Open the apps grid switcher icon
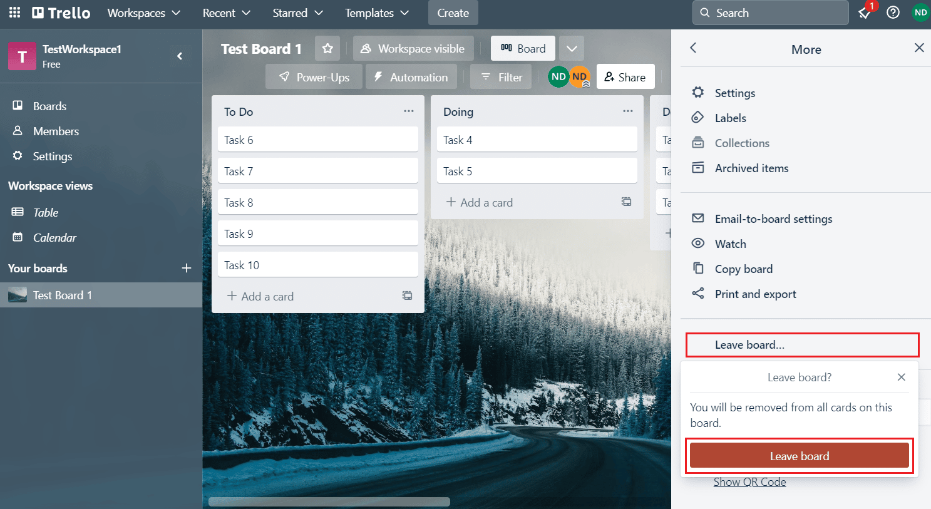The image size is (931, 509). 14,13
